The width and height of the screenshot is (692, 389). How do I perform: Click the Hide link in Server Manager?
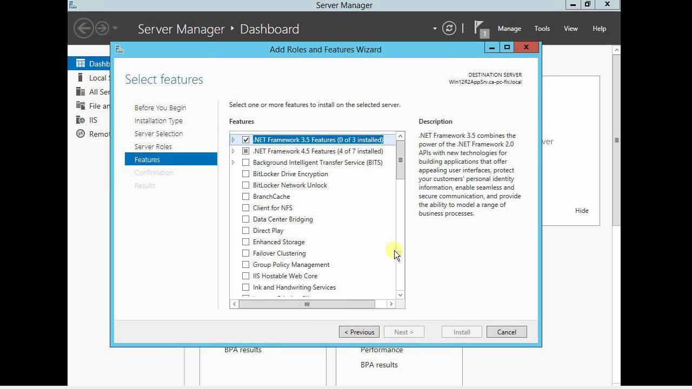click(582, 211)
